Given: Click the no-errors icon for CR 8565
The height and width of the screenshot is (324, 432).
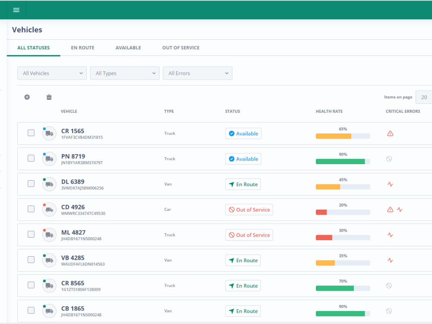Looking at the screenshot, I should click(389, 286).
